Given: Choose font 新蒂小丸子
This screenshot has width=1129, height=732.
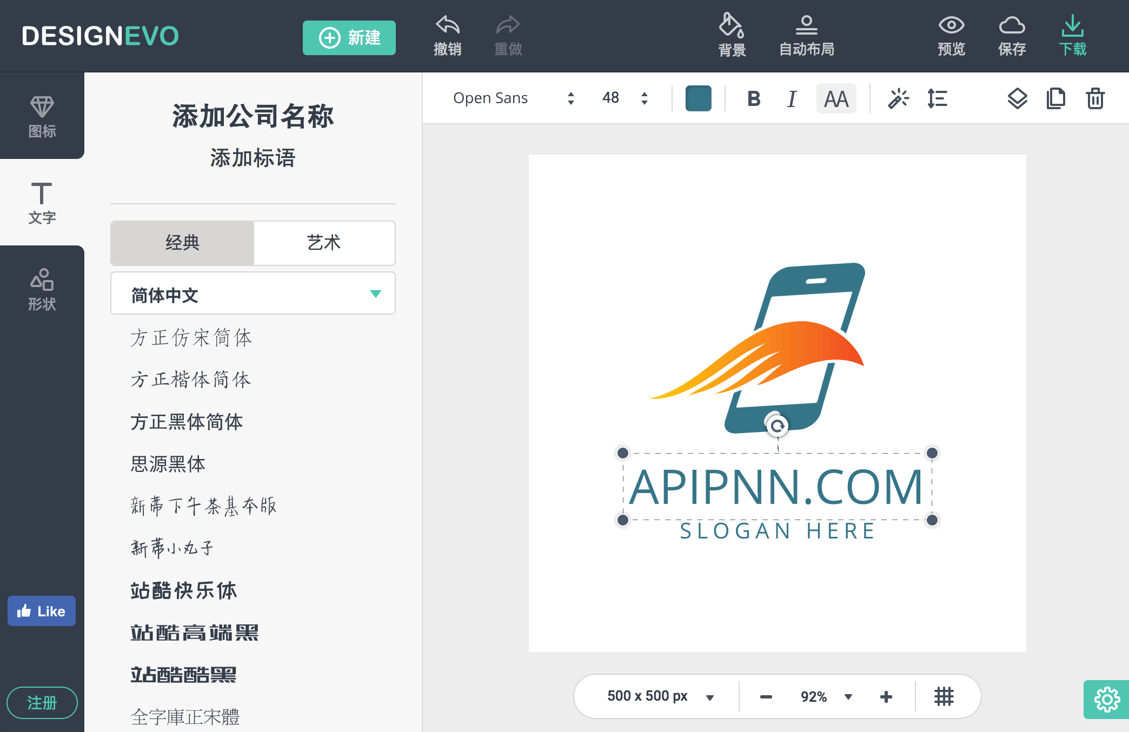Looking at the screenshot, I should point(172,548).
